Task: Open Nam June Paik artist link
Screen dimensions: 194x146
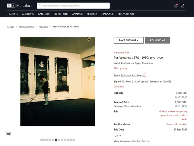Action: [x=121, y=52]
